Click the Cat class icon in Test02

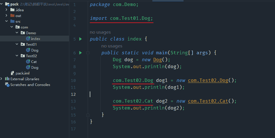coord(28,62)
